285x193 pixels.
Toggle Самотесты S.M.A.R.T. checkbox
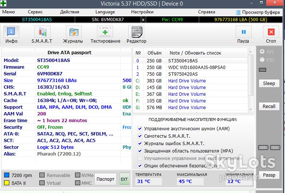140,136
